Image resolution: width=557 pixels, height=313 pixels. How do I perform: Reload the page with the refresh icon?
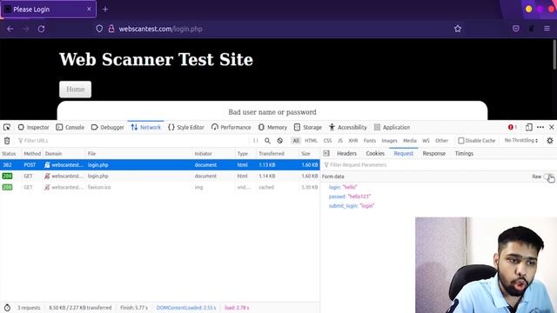click(41, 29)
